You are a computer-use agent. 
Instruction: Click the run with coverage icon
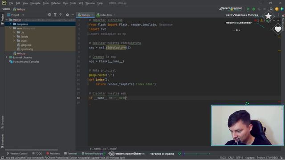coord(259,9)
